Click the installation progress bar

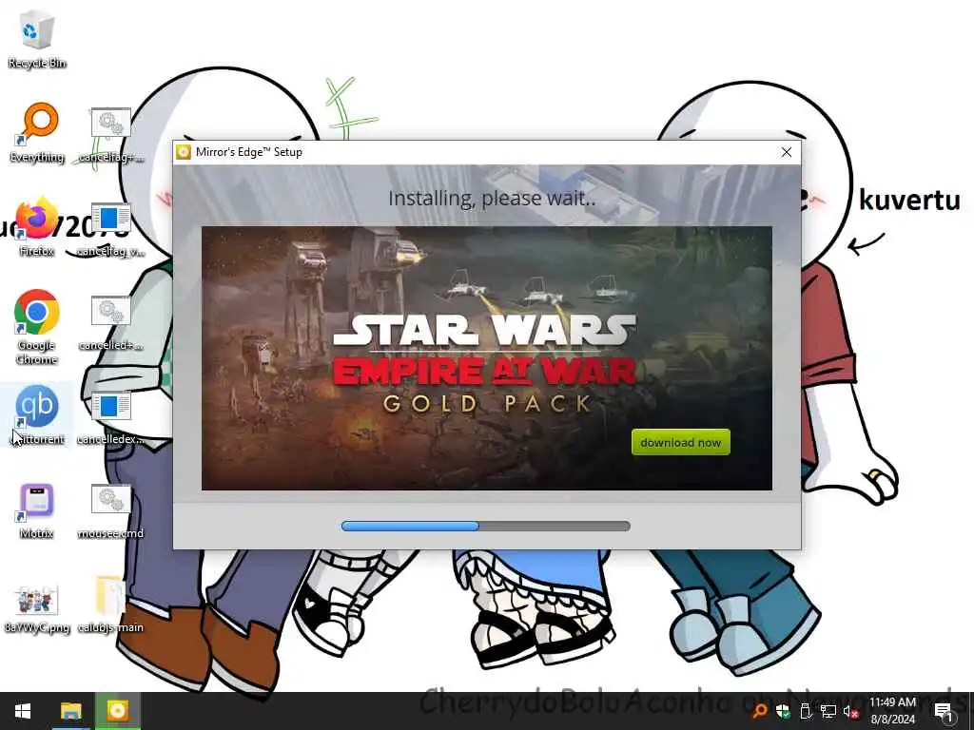tap(486, 526)
